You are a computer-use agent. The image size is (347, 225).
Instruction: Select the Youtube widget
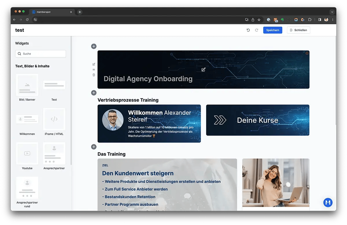[x=27, y=156]
